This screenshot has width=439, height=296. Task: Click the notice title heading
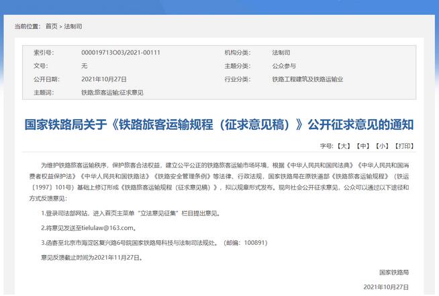[x=219, y=124]
